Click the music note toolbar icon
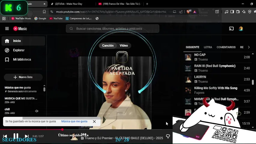Image resolution: width=256 pixels, height=144 pixels. [226, 12]
